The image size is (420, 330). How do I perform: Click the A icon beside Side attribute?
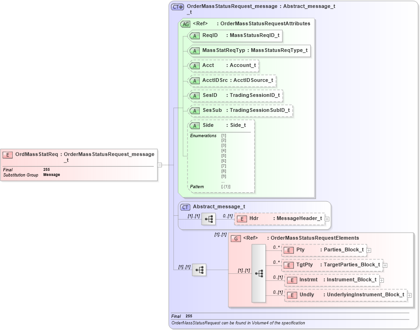[194, 125]
